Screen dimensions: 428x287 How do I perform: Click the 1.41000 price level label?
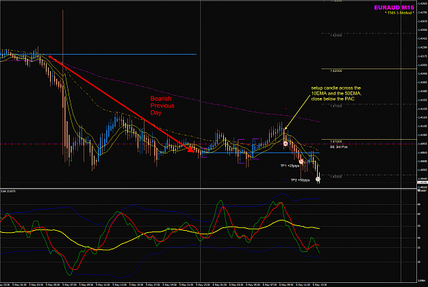point(336,142)
